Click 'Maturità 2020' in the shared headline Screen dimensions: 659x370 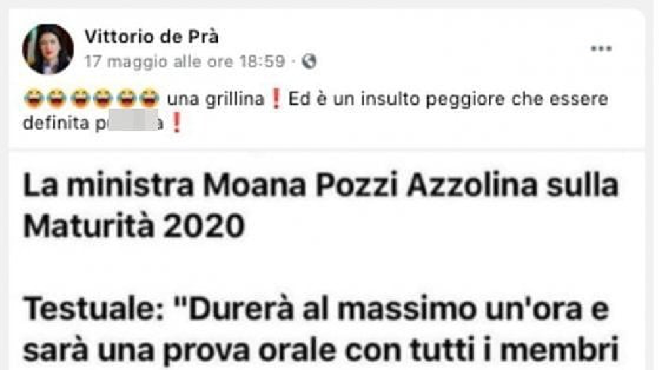(x=134, y=226)
